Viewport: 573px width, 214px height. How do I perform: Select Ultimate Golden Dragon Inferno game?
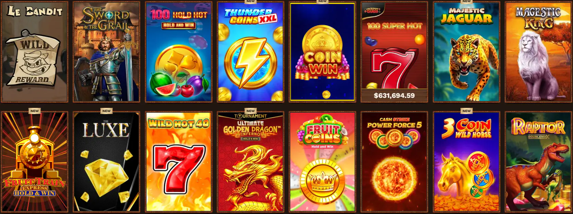(x=251, y=162)
